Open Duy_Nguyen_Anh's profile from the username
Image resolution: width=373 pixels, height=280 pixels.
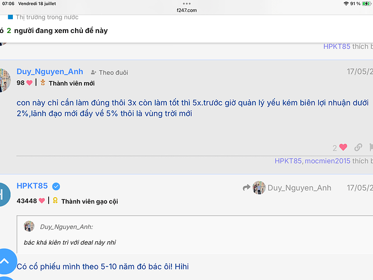(50, 72)
